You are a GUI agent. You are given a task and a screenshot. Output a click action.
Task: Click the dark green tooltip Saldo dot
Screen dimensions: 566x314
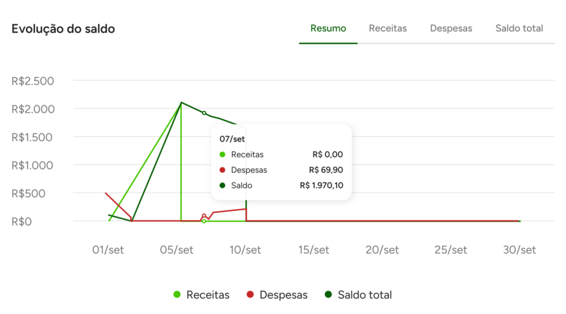222,185
